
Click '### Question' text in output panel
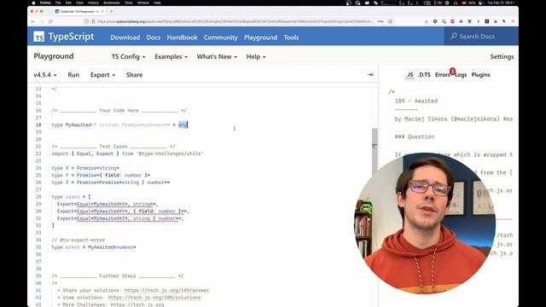(415, 136)
